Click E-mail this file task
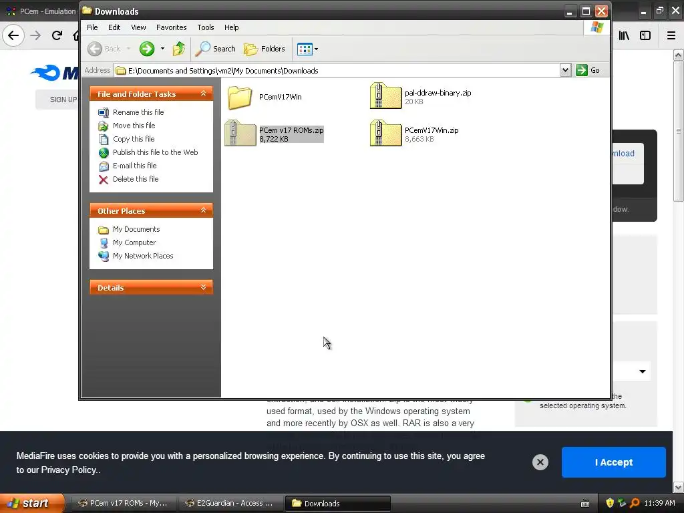 coord(134,166)
